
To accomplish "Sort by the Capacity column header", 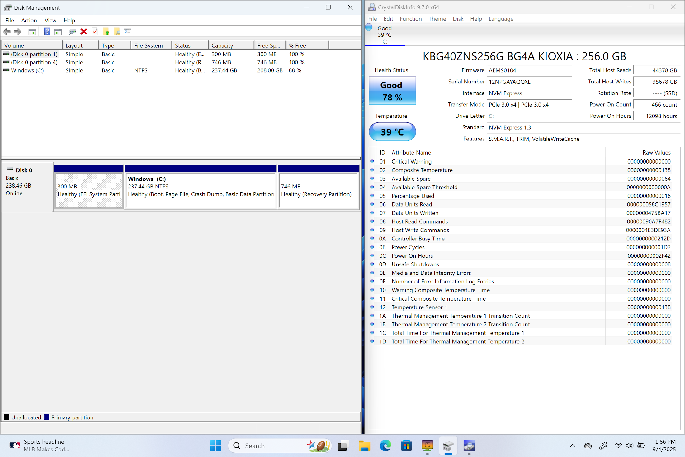I will coord(231,45).
